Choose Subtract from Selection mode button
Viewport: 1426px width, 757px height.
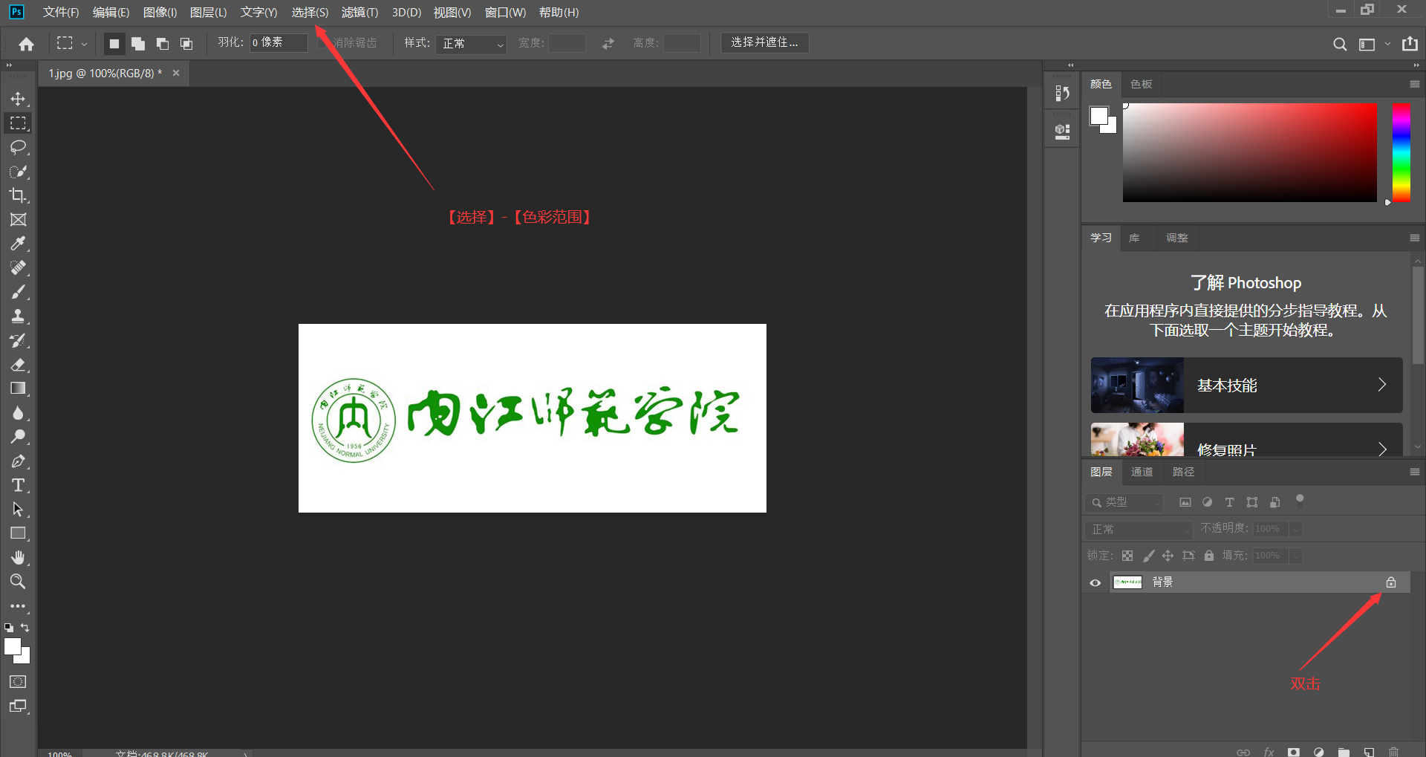coord(162,44)
